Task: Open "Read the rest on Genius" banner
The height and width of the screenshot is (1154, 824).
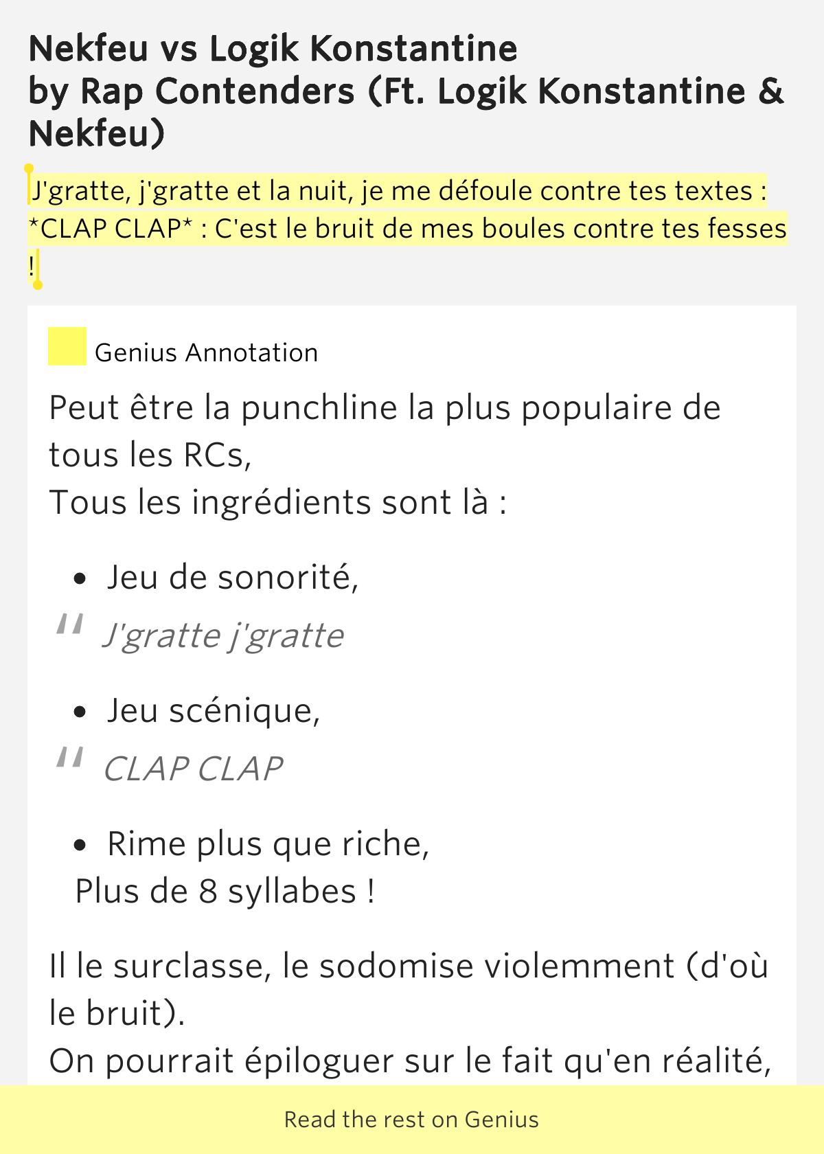Action: (x=412, y=1120)
